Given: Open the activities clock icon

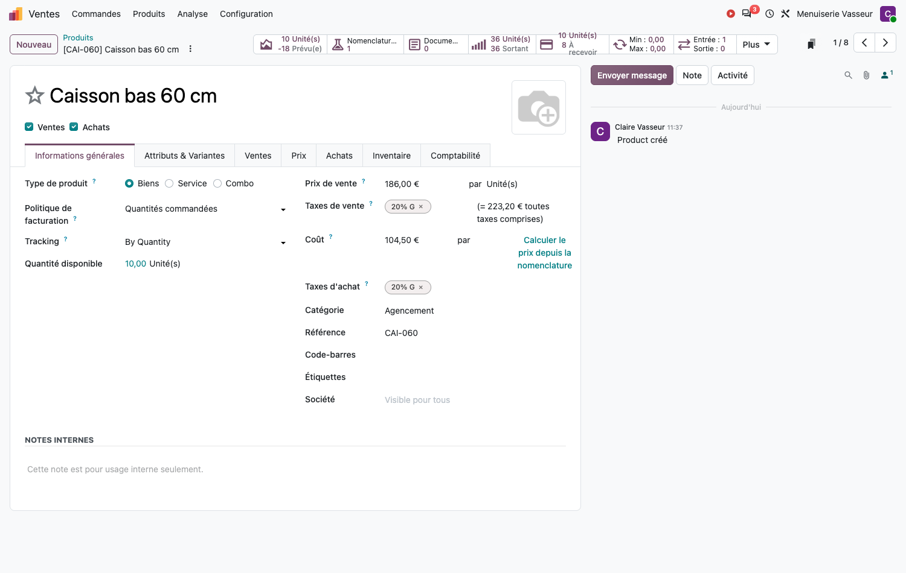Looking at the screenshot, I should click(x=769, y=13).
